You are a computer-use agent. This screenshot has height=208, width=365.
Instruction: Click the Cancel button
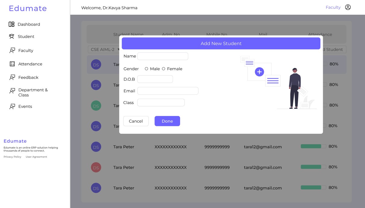pyautogui.click(x=136, y=121)
